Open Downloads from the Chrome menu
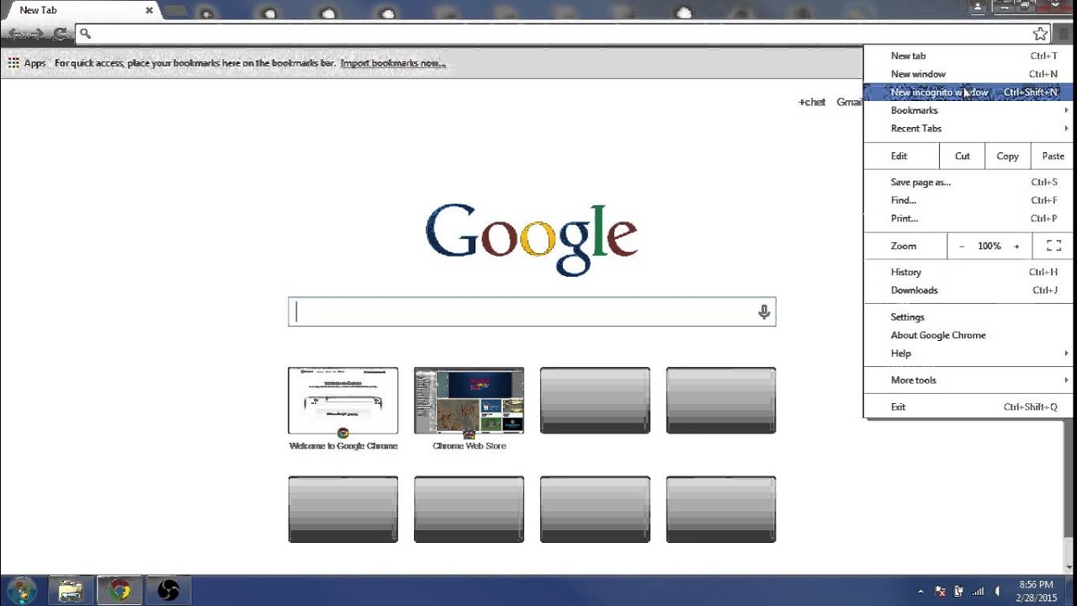This screenshot has width=1077, height=606. 969,290
